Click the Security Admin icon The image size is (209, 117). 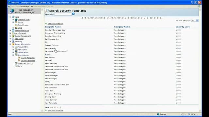pyautogui.click(x=16, y=55)
